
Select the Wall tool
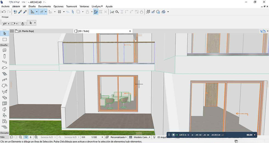[x=4, y=50]
